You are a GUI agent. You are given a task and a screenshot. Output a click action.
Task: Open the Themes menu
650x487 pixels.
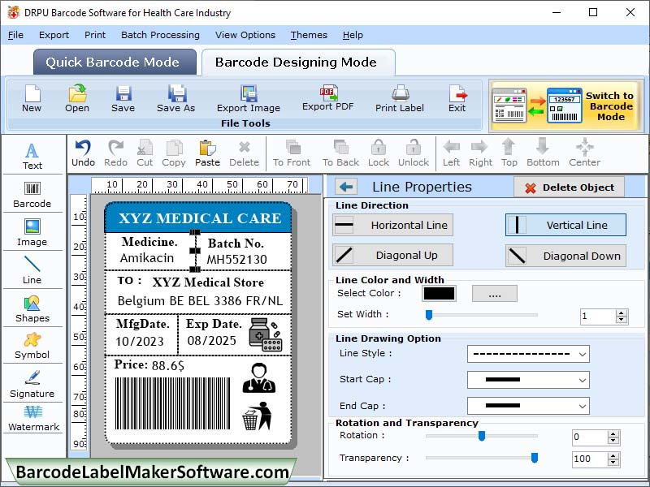[309, 35]
